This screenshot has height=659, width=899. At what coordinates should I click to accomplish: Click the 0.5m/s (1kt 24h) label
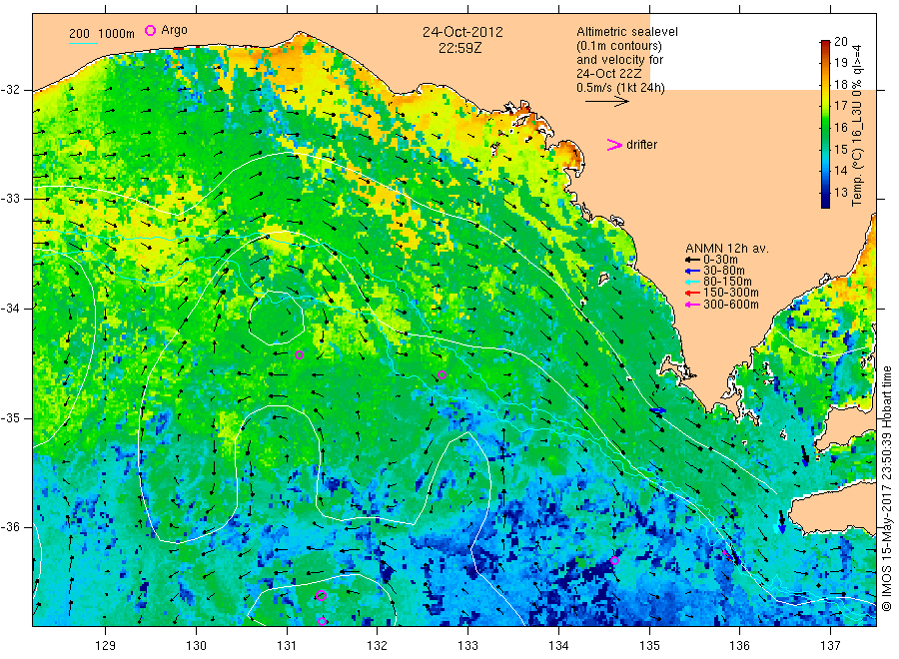620,88
